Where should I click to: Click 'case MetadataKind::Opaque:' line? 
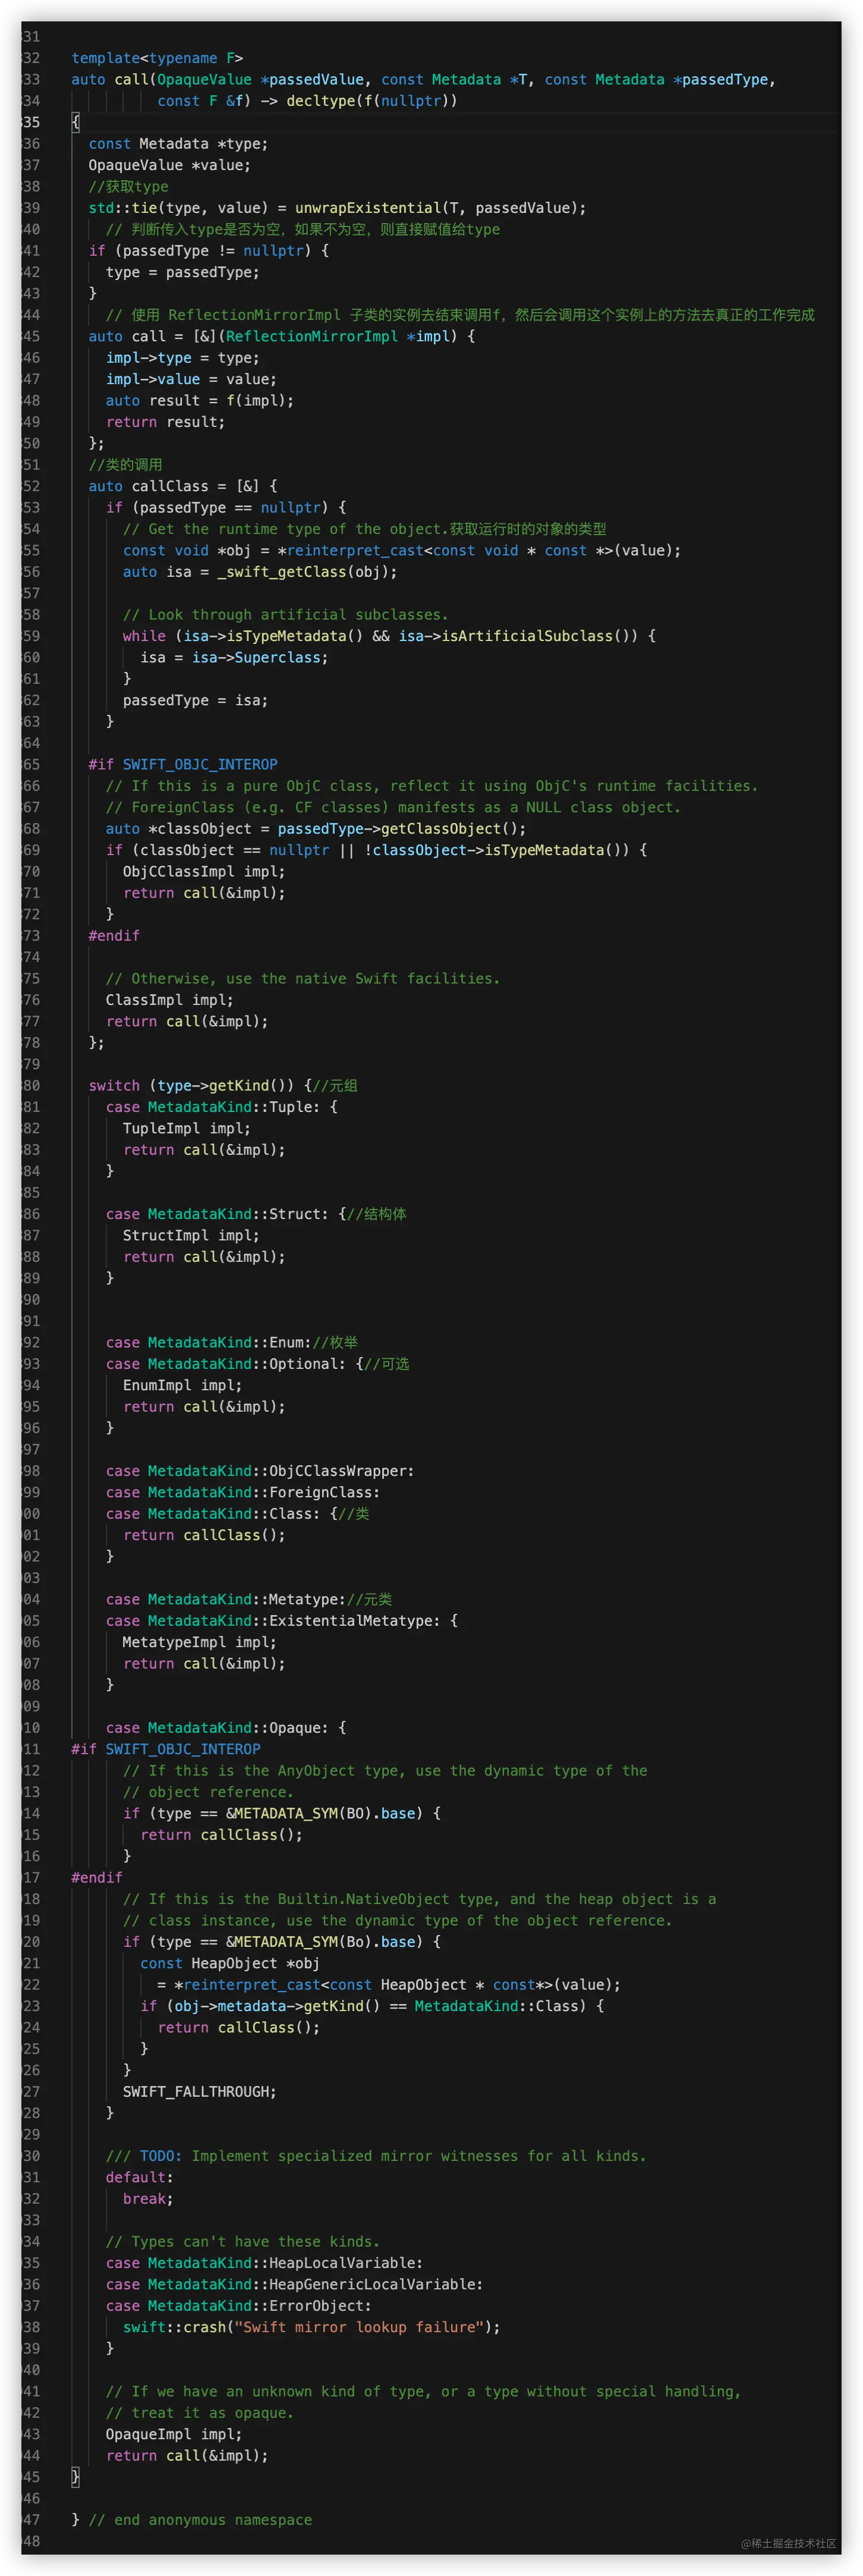pyautogui.click(x=226, y=1728)
